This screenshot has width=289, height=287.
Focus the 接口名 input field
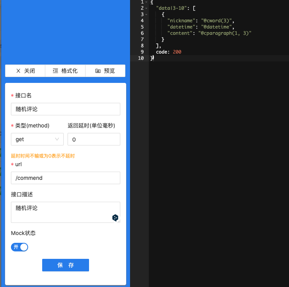coord(66,109)
